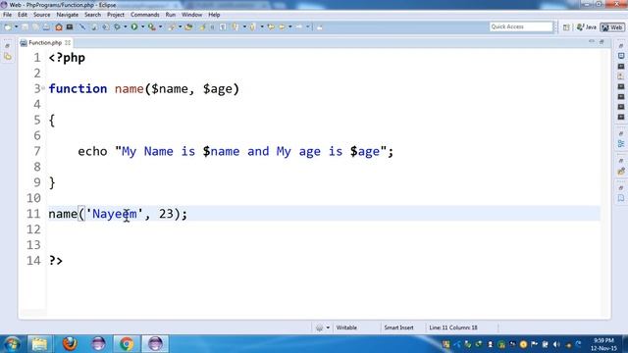Click the Print toolbar icon
The width and height of the screenshot is (628, 353).
pyautogui.click(x=46, y=27)
